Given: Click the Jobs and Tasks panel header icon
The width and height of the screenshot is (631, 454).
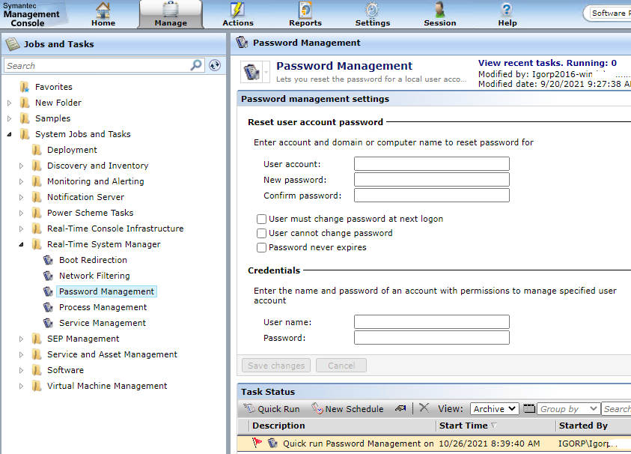Looking at the screenshot, I should click(x=13, y=44).
